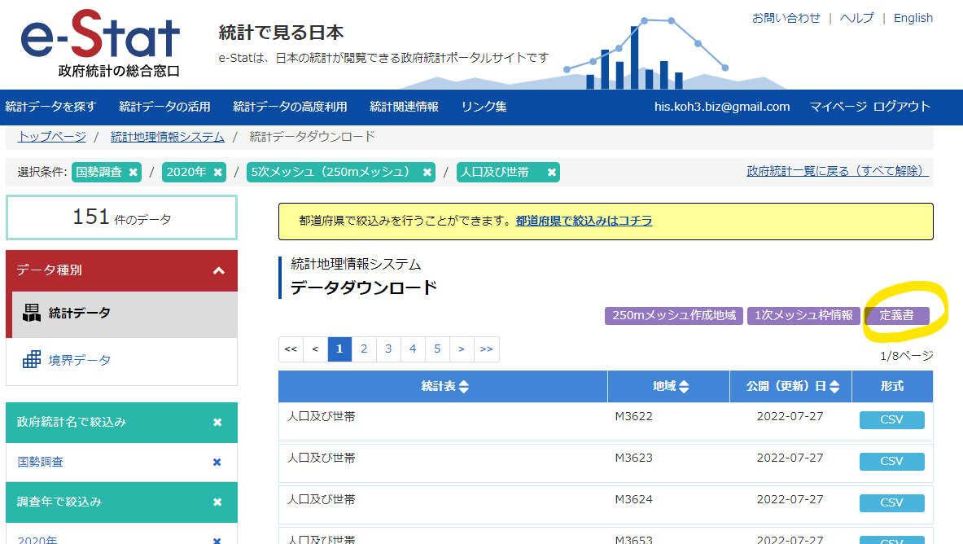Clear the 政府統計名で絞込み section

coord(217,423)
